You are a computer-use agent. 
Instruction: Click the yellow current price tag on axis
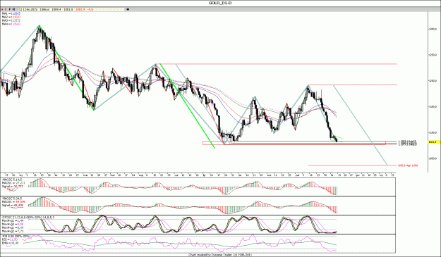click(x=434, y=142)
